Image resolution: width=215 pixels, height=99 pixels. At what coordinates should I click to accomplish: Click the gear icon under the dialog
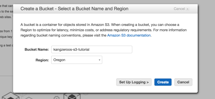(x=56, y=97)
